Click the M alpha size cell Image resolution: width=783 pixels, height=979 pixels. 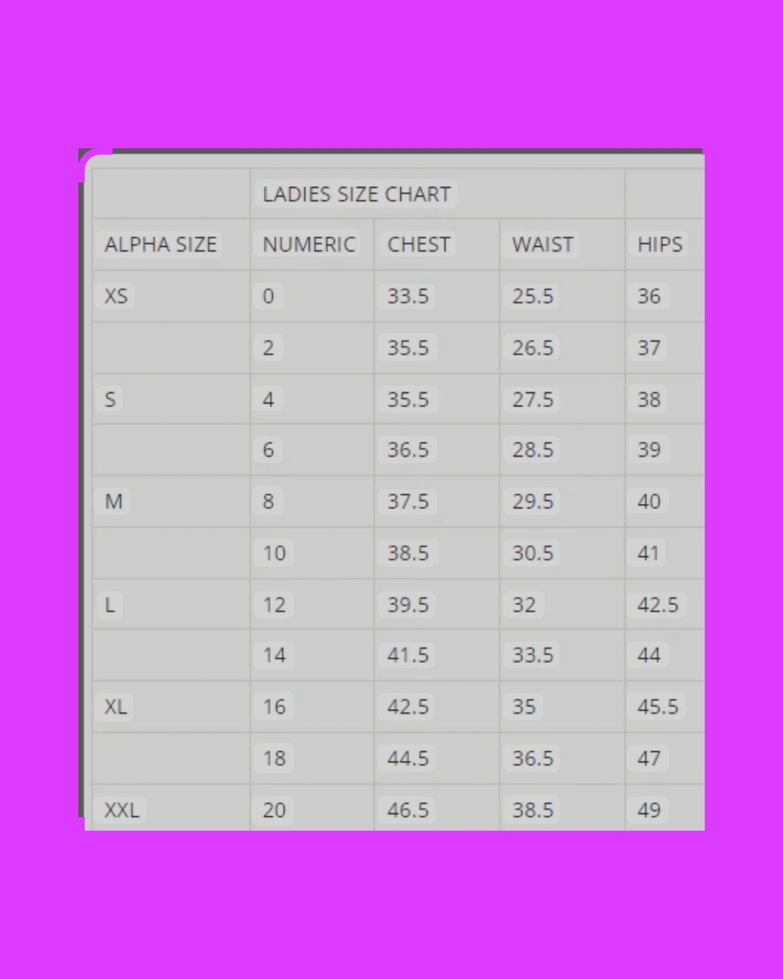[x=114, y=501]
